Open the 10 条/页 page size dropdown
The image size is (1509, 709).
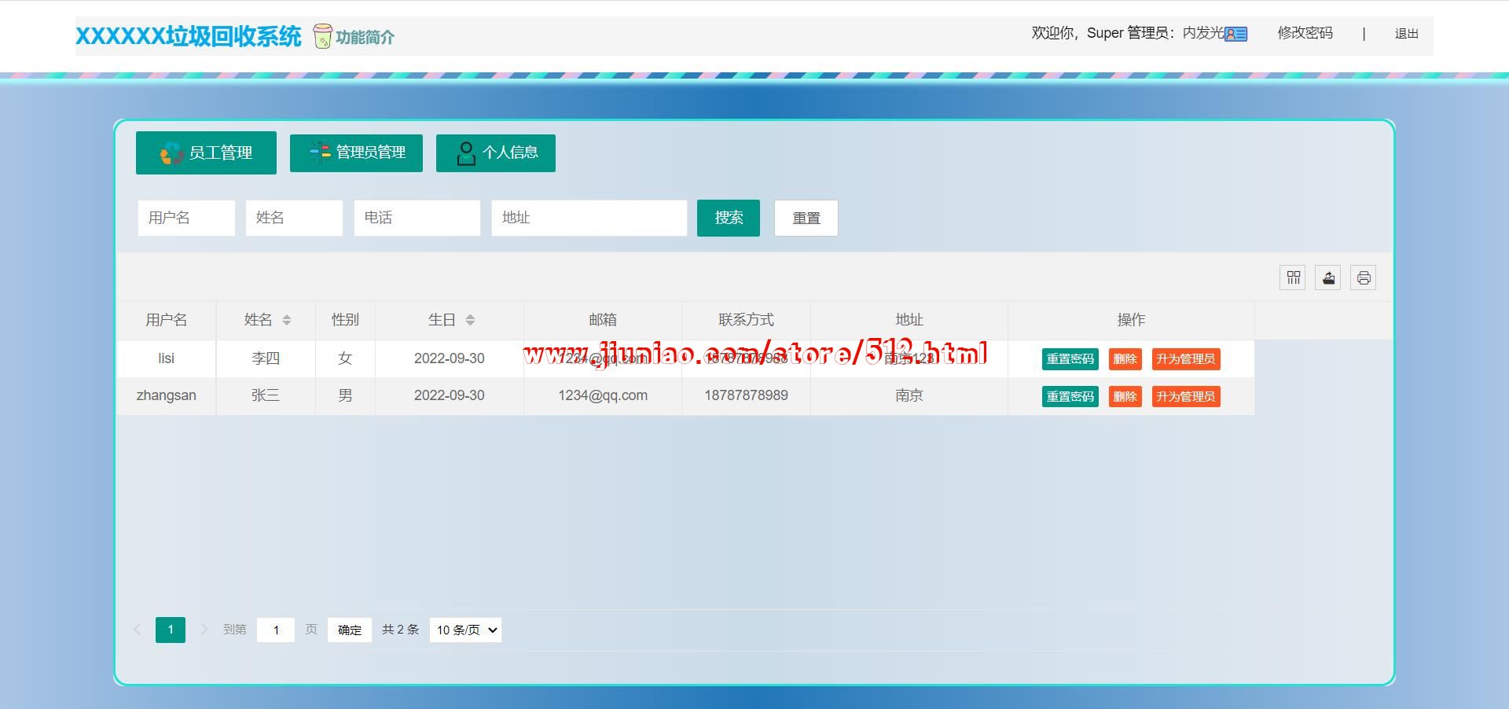pos(465,630)
